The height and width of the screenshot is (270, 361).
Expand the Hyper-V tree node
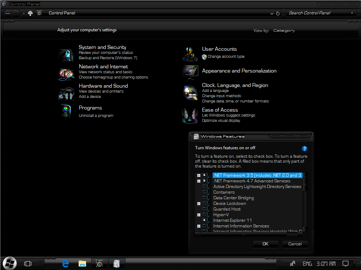point(199,215)
